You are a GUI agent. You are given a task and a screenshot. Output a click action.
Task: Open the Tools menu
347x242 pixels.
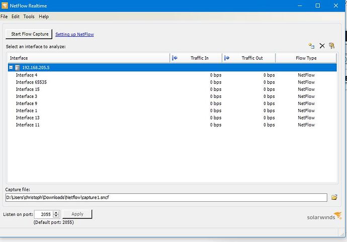click(29, 17)
